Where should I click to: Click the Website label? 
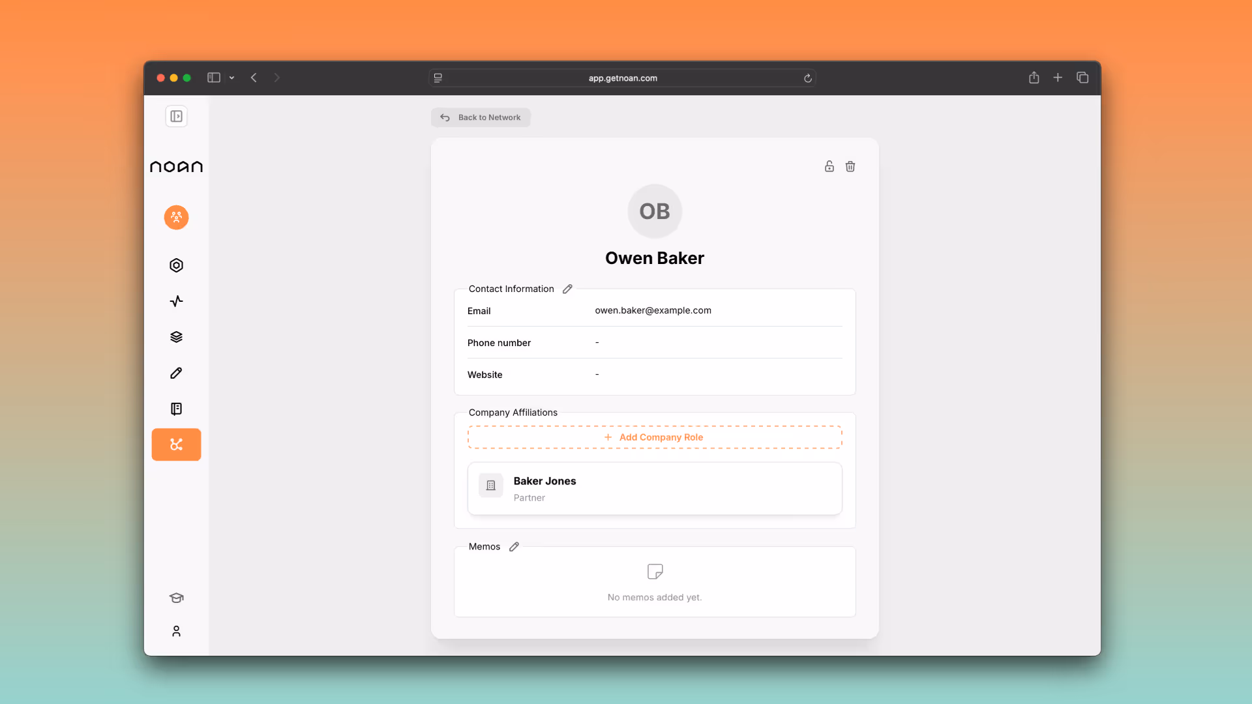[484, 375]
